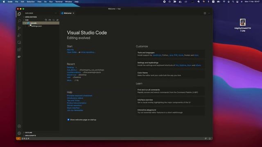The height and width of the screenshot is (147, 262).
Task: Open the More recent items link
Action: coord(70,80)
